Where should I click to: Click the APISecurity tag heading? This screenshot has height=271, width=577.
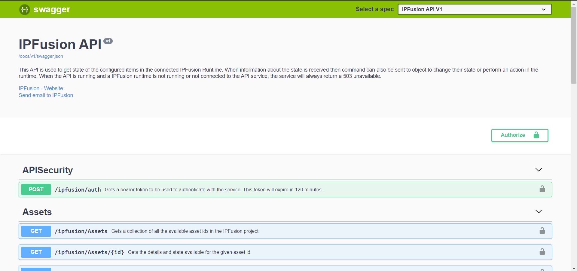pyautogui.click(x=48, y=170)
